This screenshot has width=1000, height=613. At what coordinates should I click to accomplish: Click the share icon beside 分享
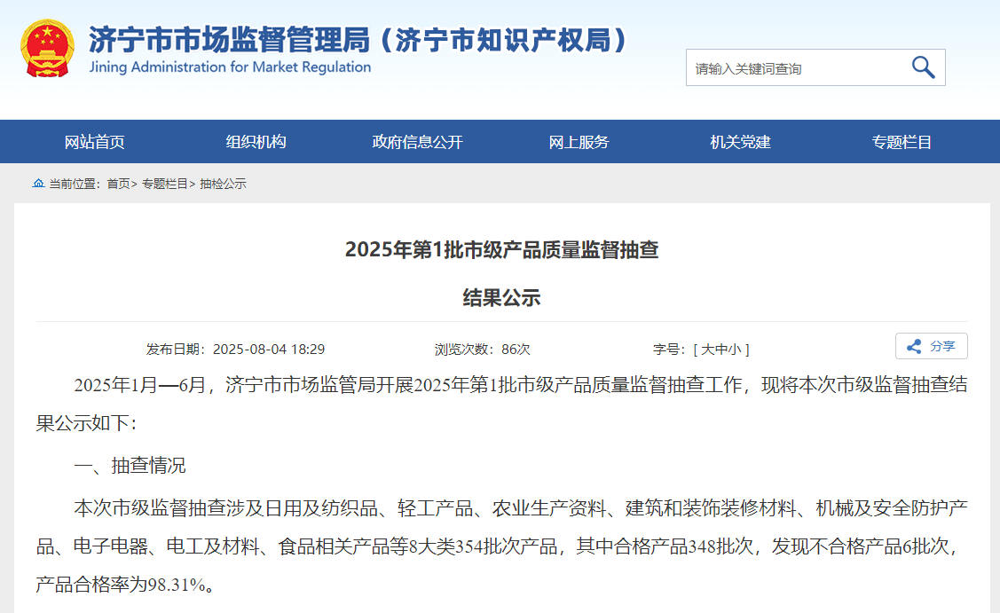[x=913, y=347]
